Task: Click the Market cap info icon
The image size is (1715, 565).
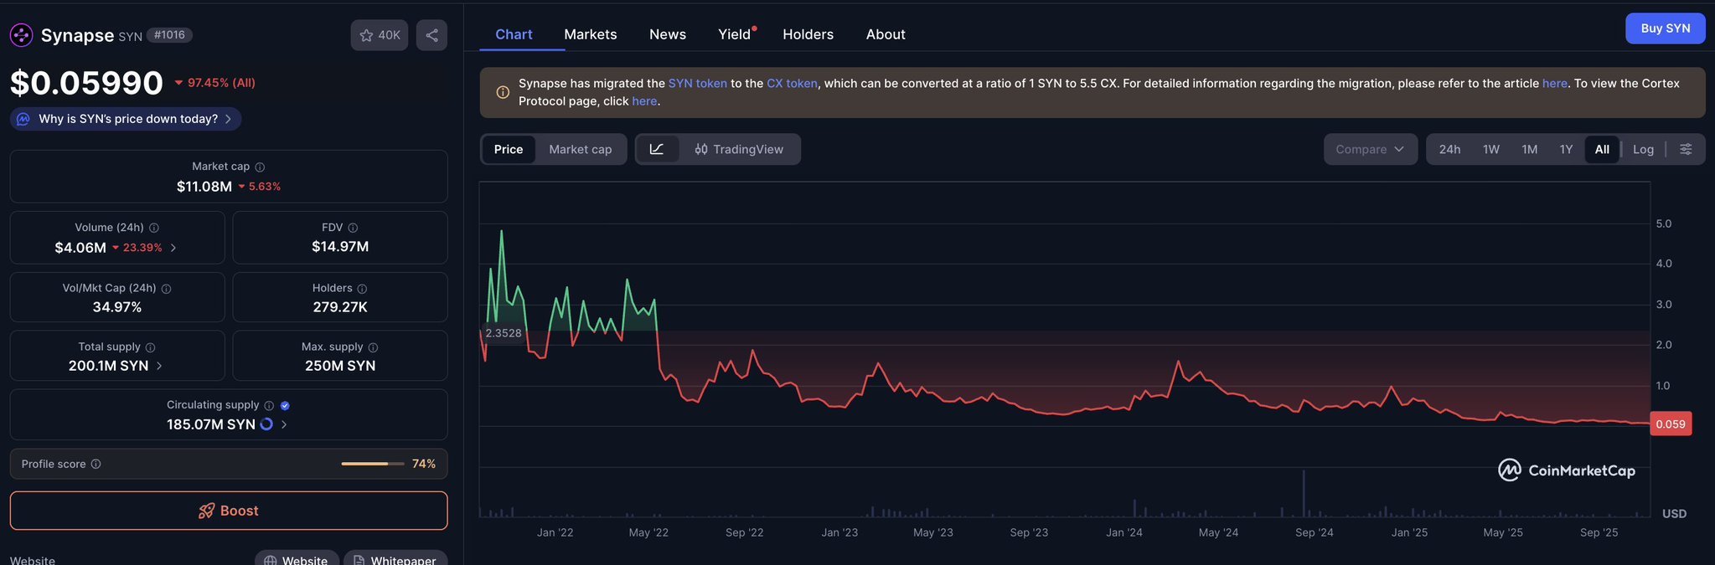Action: [260, 167]
